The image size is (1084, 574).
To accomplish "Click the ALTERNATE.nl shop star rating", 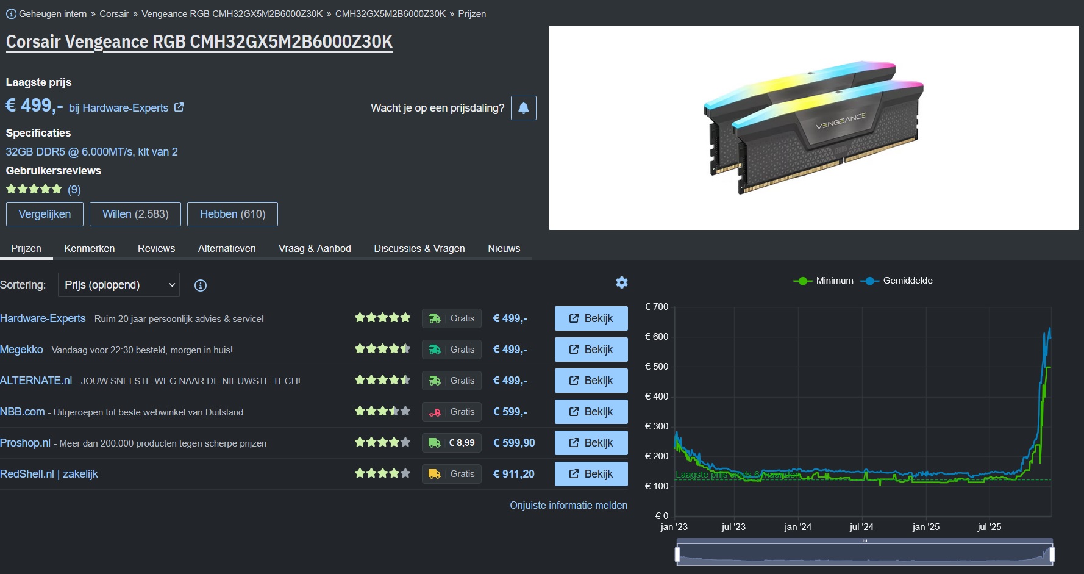I will (x=383, y=380).
